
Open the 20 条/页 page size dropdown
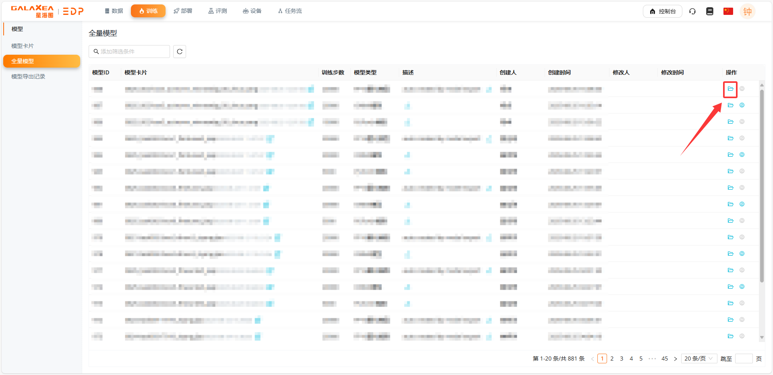point(698,359)
